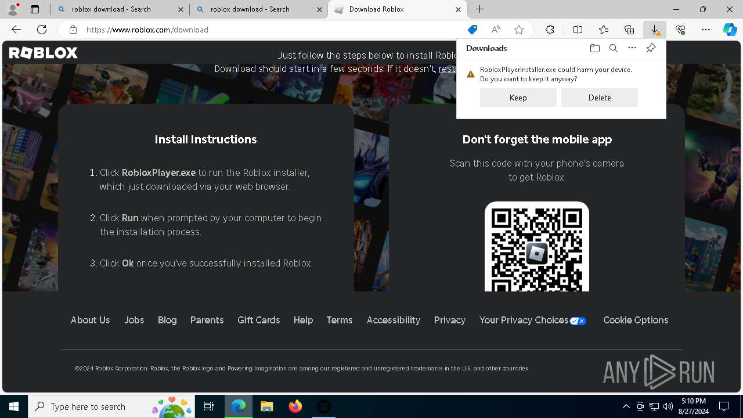The width and height of the screenshot is (743, 418).
Task: Search downloads with the magnifier icon
Action: pos(613,48)
